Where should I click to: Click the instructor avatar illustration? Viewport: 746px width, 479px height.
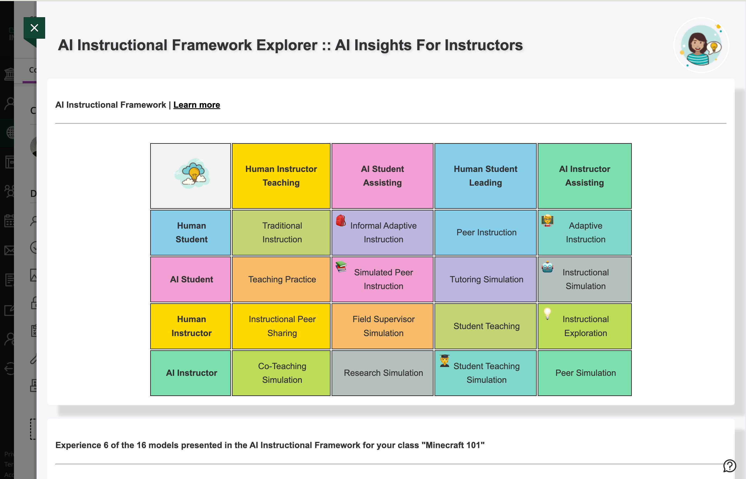pos(701,45)
